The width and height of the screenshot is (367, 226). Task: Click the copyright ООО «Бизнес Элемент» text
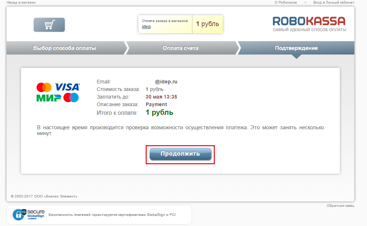44,196
